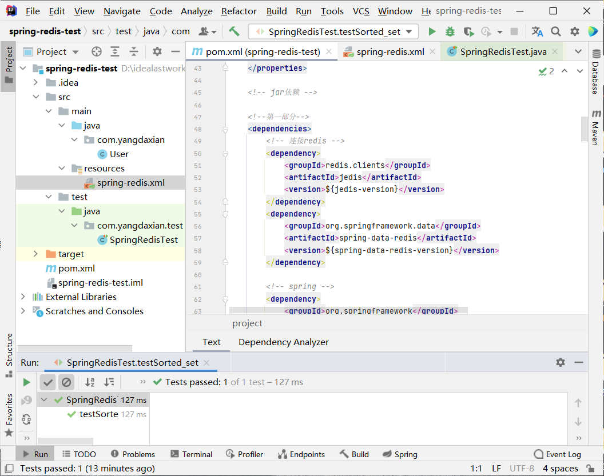Viewport: 604px width, 476px height.
Task: Sort tests by duration
Action: [x=109, y=382]
